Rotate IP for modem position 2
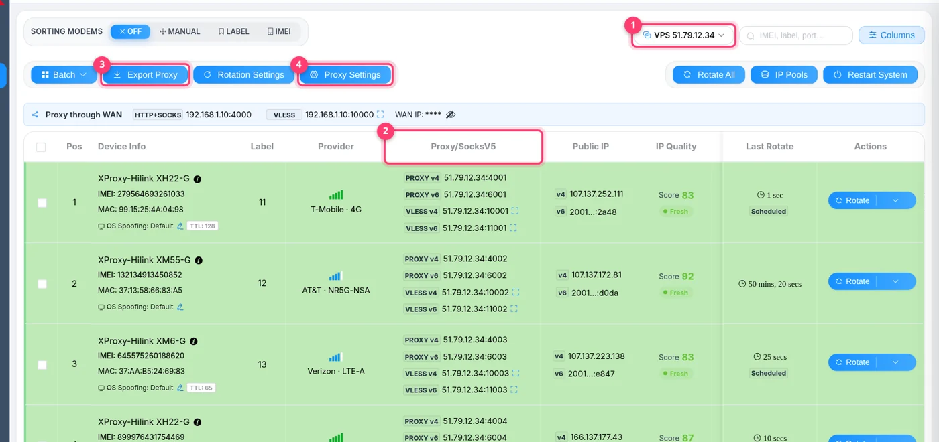The width and height of the screenshot is (939, 442). (852, 281)
